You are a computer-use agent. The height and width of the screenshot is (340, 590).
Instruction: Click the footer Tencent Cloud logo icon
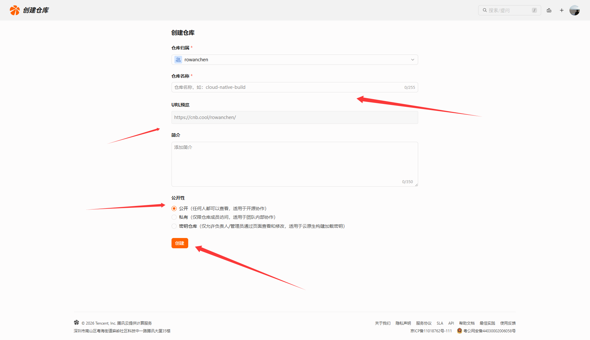coord(76,323)
